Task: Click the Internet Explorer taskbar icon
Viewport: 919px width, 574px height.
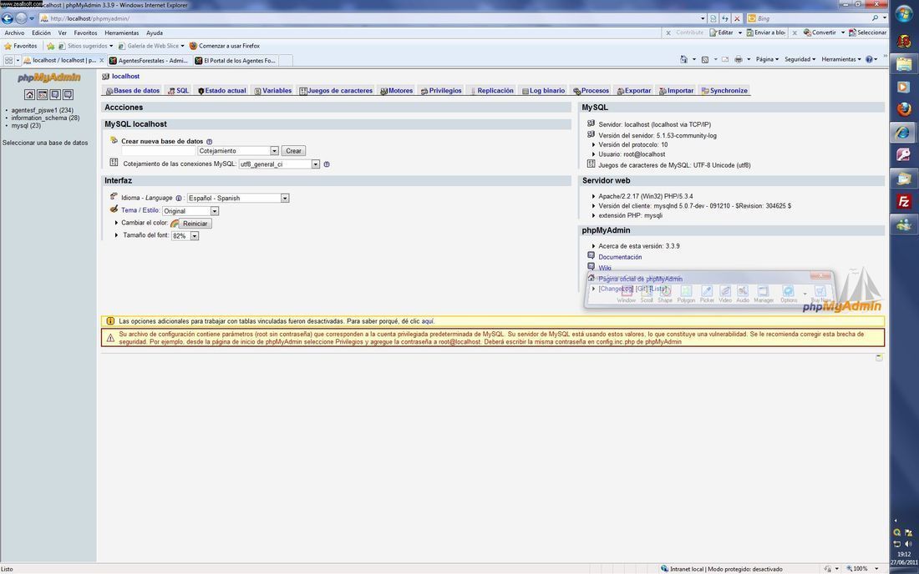Action: [904, 132]
